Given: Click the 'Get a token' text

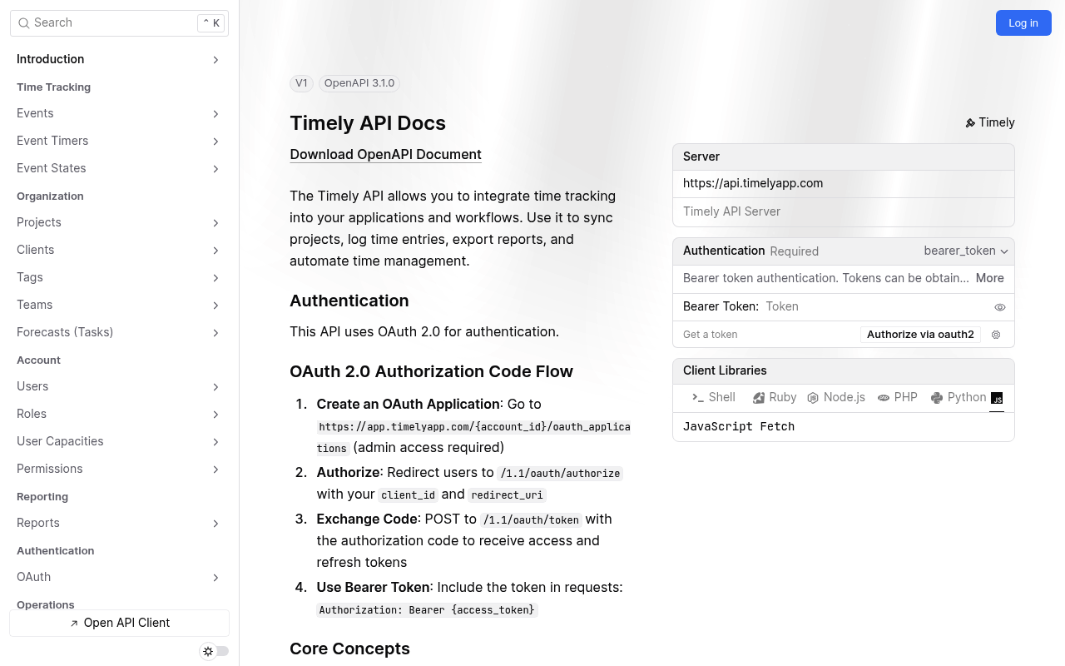Looking at the screenshot, I should point(711,335).
